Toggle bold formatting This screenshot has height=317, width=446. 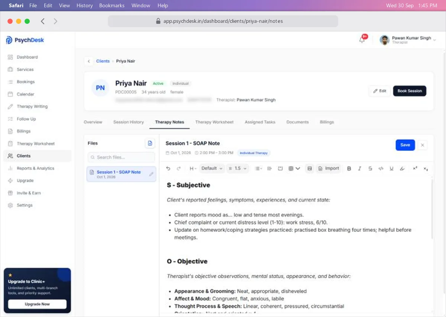pyautogui.click(x=349, y=169)
